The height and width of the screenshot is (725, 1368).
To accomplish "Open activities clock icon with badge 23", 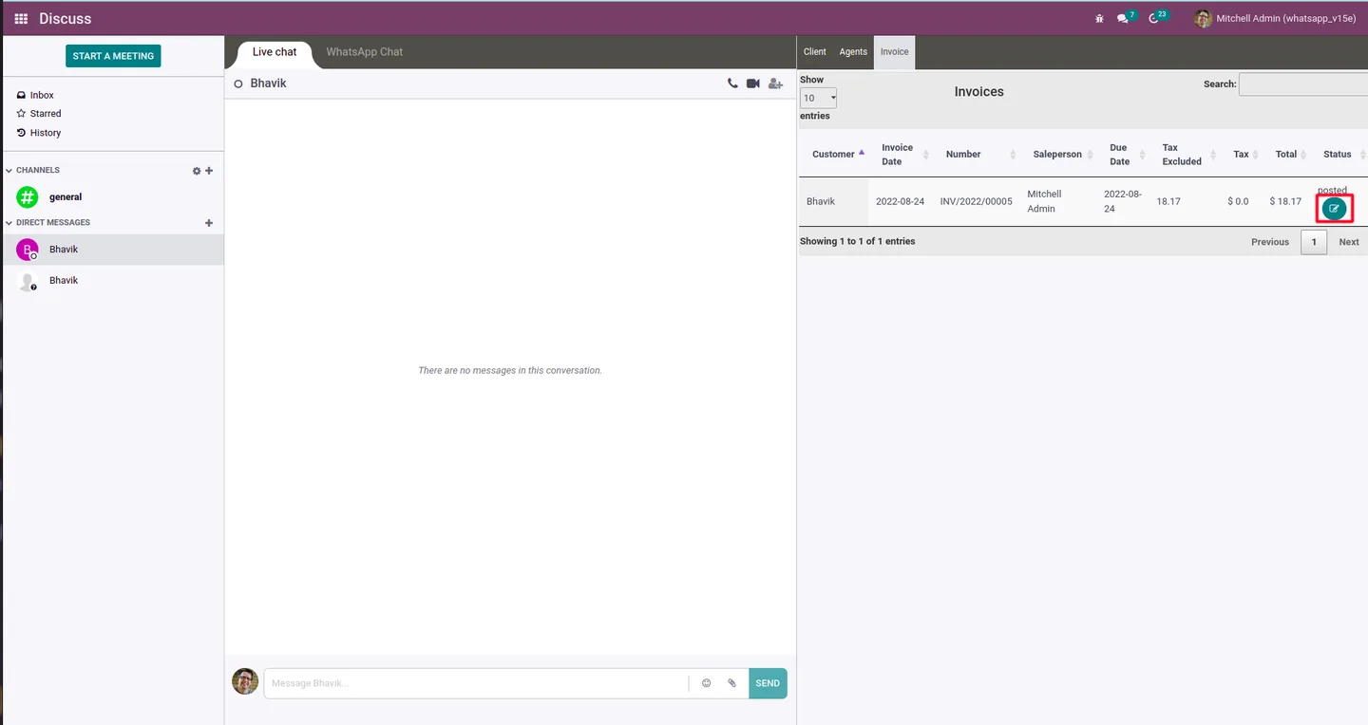I will [1157, 18].
